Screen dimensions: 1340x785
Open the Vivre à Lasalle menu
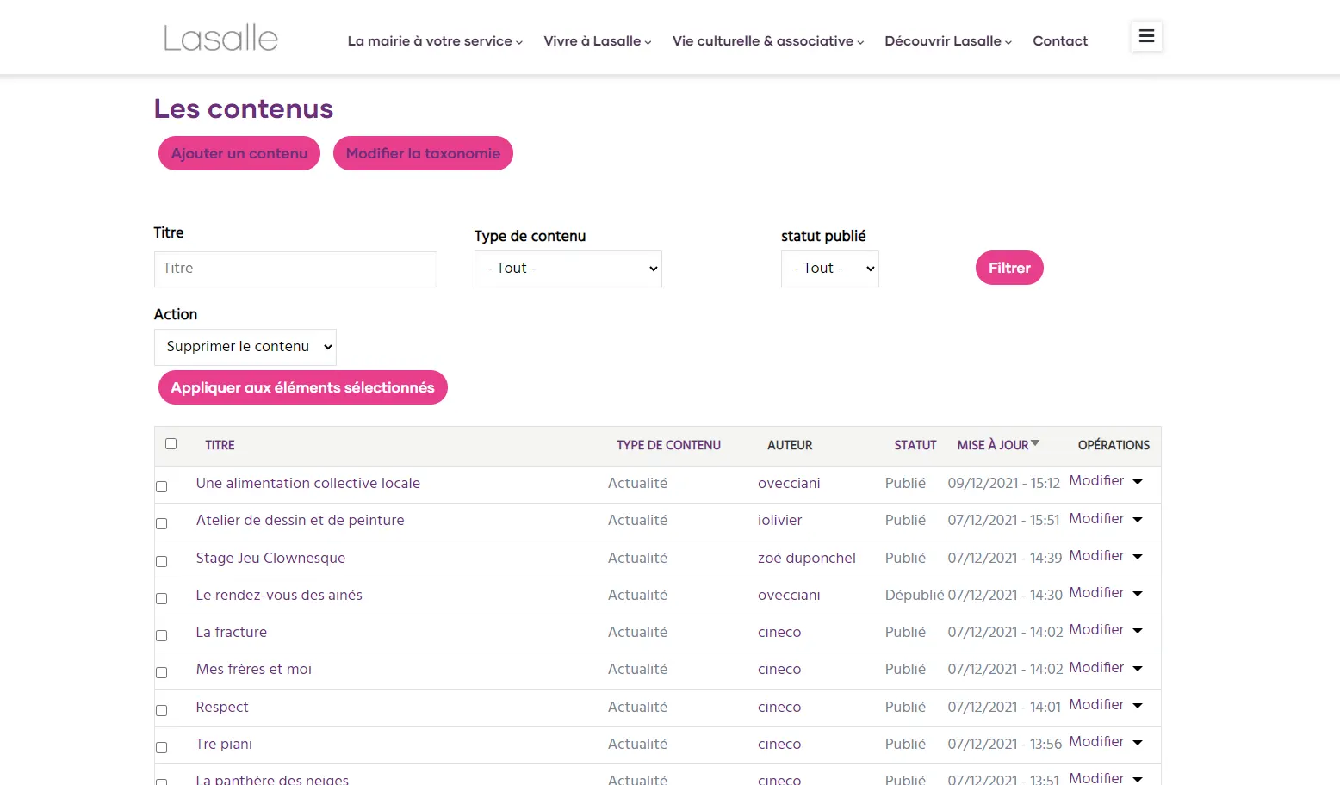coord(598,41)
